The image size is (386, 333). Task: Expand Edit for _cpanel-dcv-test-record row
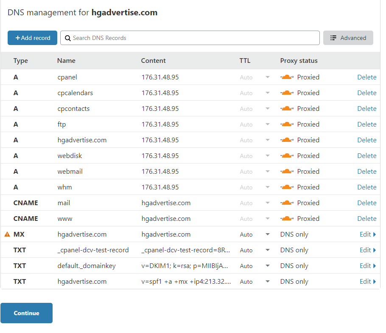pyautogui.click(x=367, y=250)
